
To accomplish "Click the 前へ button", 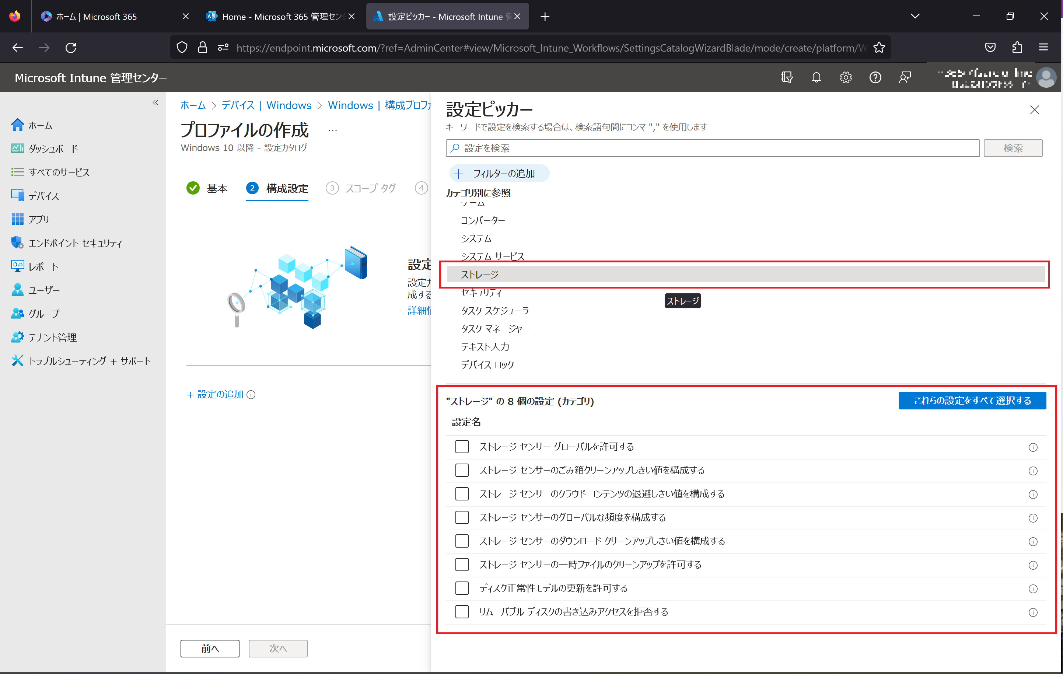I will coord(210,649).
